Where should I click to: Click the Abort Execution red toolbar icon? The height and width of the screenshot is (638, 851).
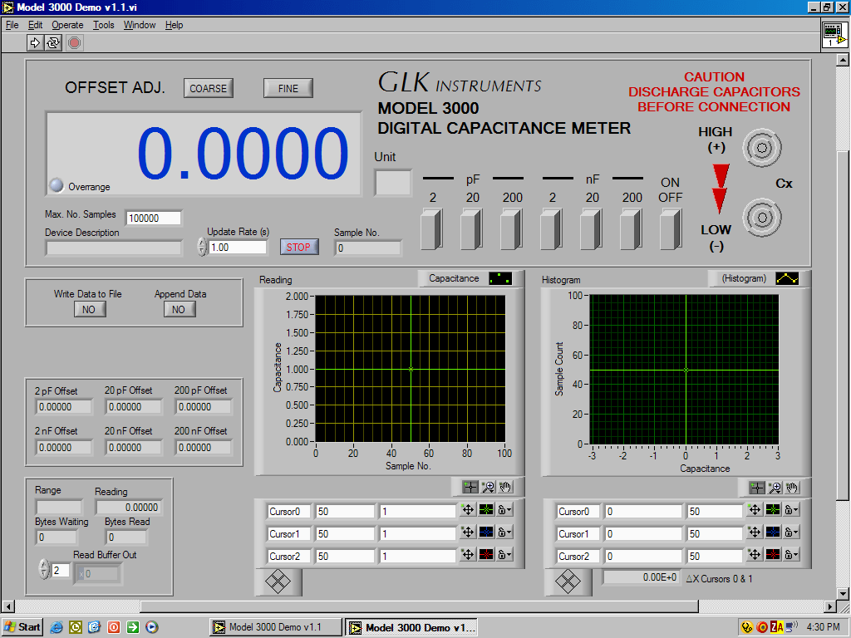tap(74, 42)
